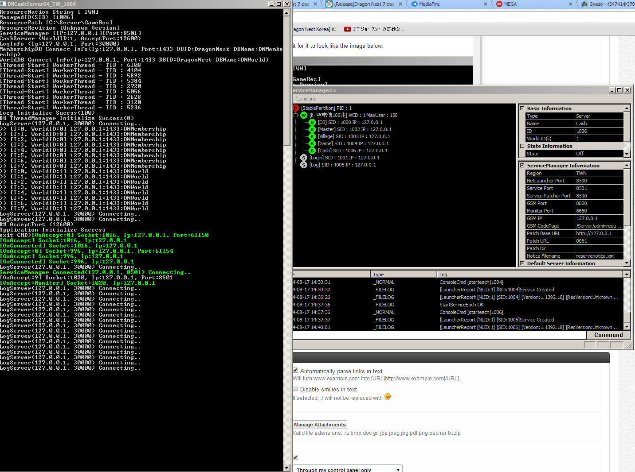Close the MEGA browser tab
This screenshot has height=472, width=635.
click(x=571, y=4)
